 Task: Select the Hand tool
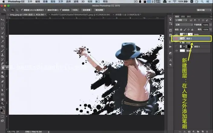pyautogui.click(x=2, y=99)
